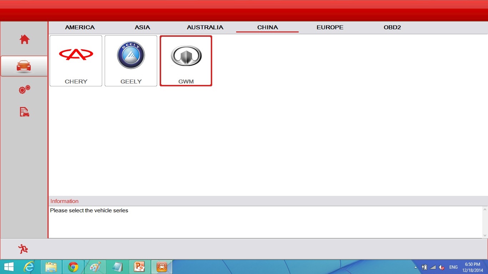Click the Information panel scrollbar up arrow
This screenshot has width=488, height=274.
click(x=485, y=209)
